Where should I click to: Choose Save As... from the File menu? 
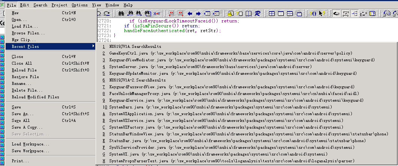coord(51,114)
